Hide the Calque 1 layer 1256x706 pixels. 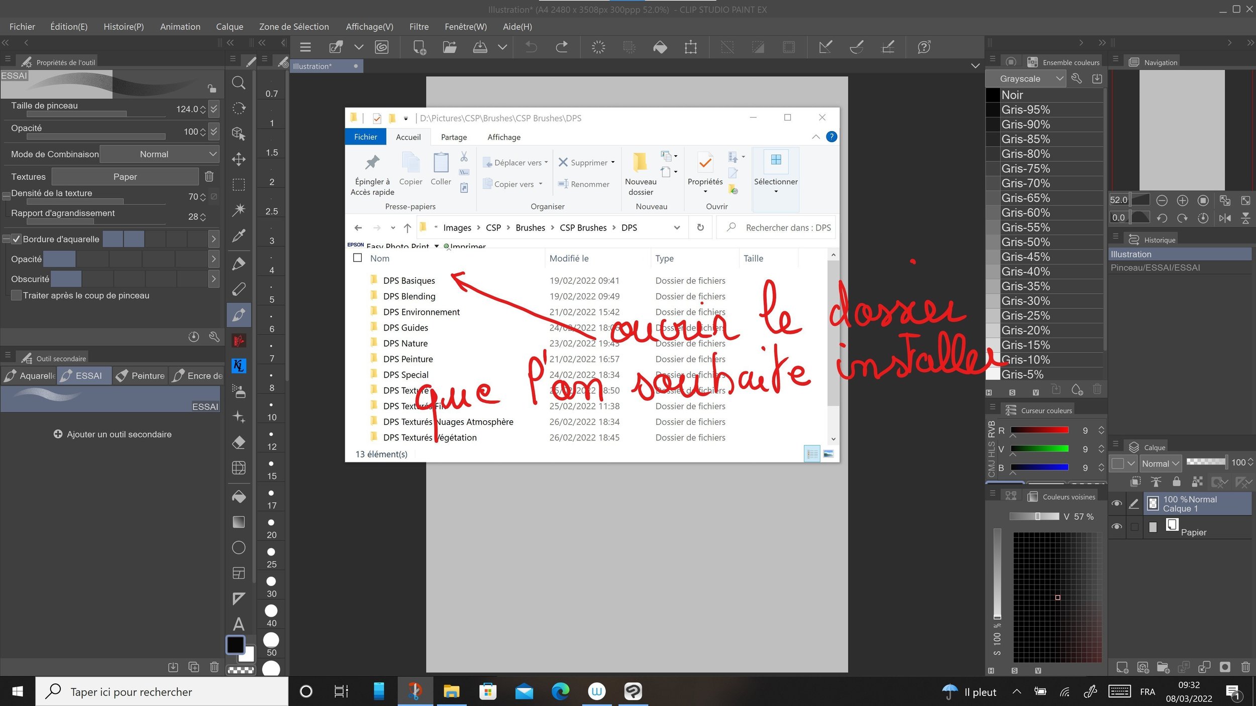point(1116,503)
